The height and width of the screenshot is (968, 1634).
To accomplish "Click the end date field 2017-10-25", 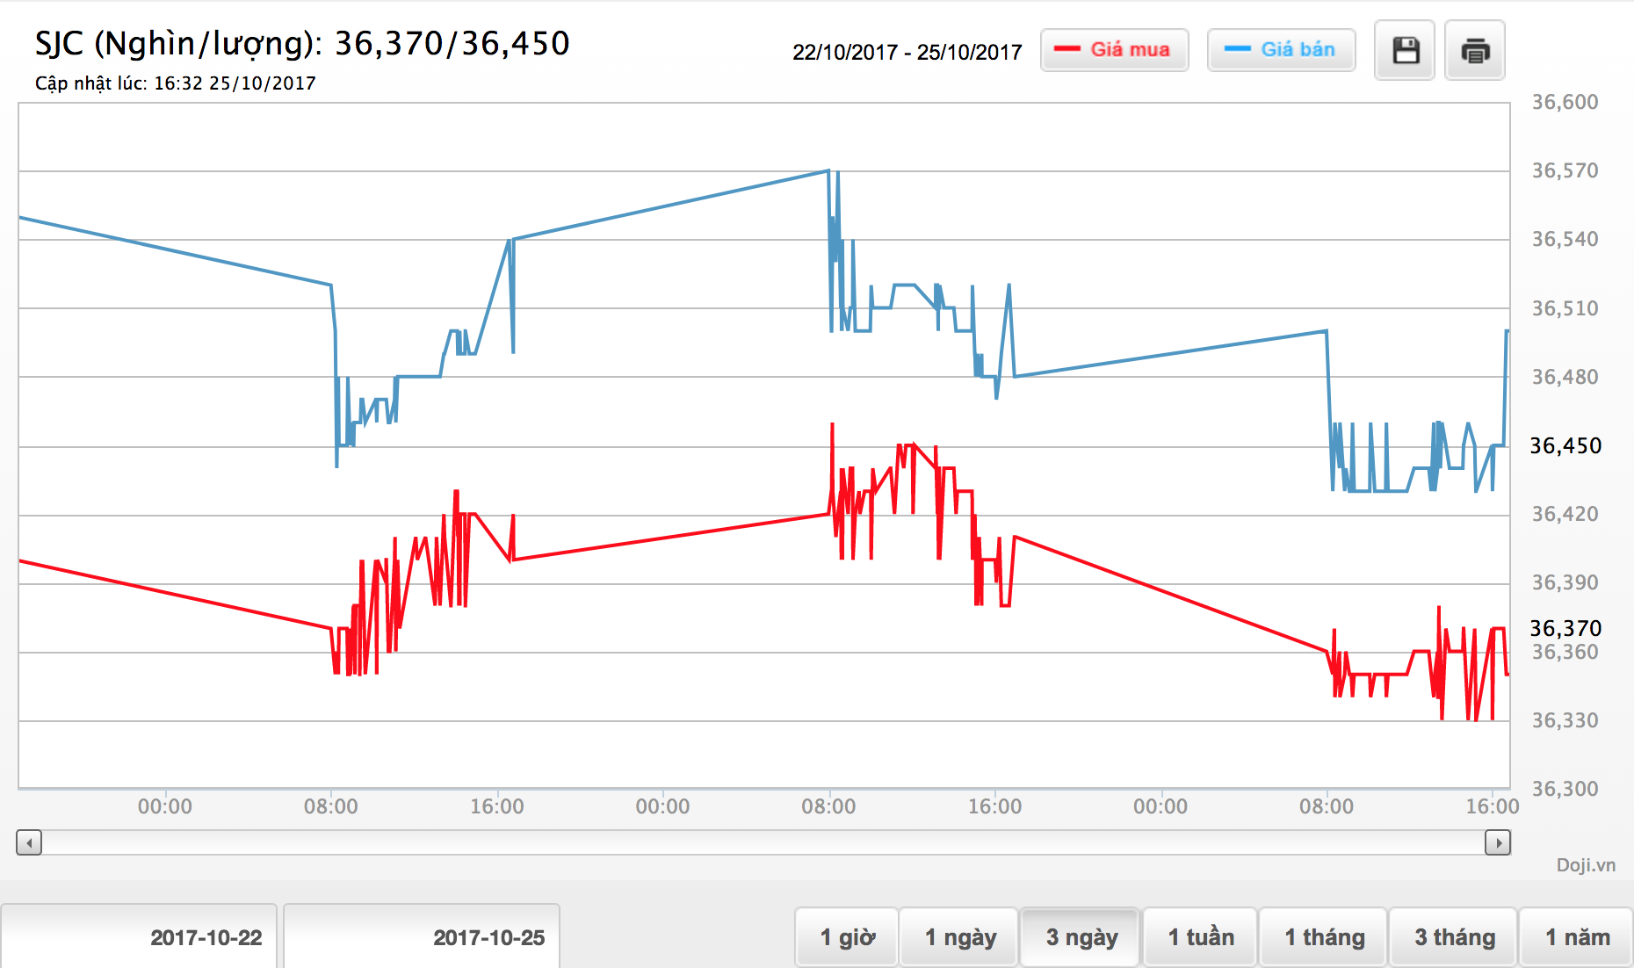I will (422, 937).
